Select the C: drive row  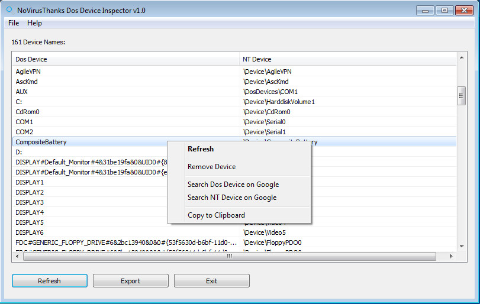point(234,102)
